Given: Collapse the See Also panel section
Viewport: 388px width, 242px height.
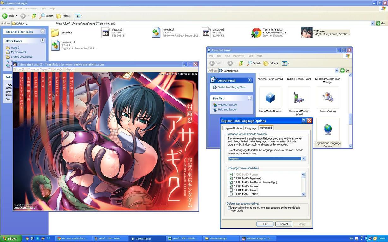Looking at the screenshot, I should 249,98.
